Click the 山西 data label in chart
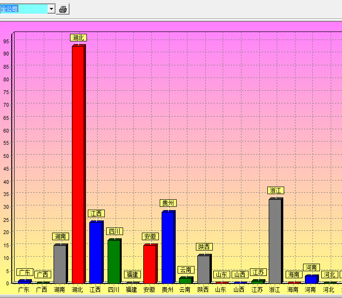Image resolution: width=342 pixels, height=298 pixels. coord(240,274)
